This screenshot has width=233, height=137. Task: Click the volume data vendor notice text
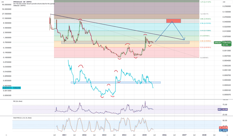click(x=34, y=4)
